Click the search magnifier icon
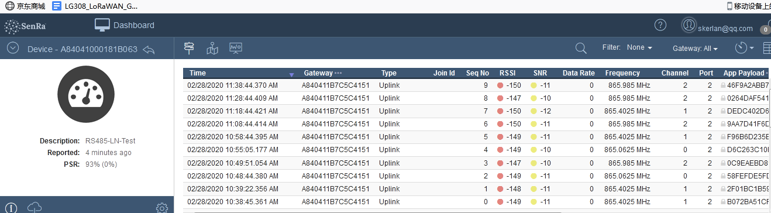Screen dimensions: 771x213 (x=581, y=48)
